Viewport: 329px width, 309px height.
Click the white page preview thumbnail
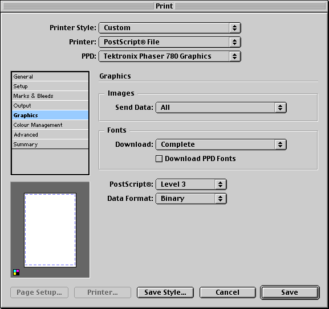click(50, 230)
